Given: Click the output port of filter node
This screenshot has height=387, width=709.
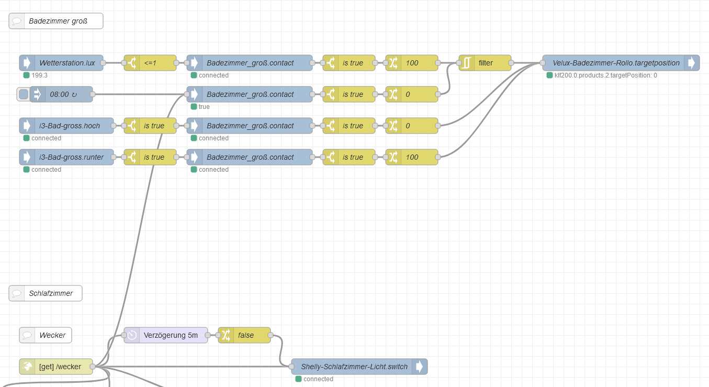Looking at the screenshot, I should 511,63.
